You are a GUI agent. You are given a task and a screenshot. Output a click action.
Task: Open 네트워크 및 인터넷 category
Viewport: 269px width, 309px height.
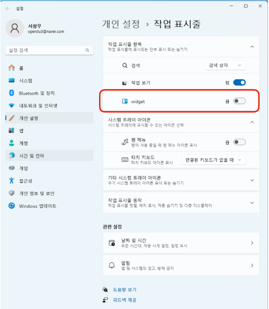(x=49, y=106)
